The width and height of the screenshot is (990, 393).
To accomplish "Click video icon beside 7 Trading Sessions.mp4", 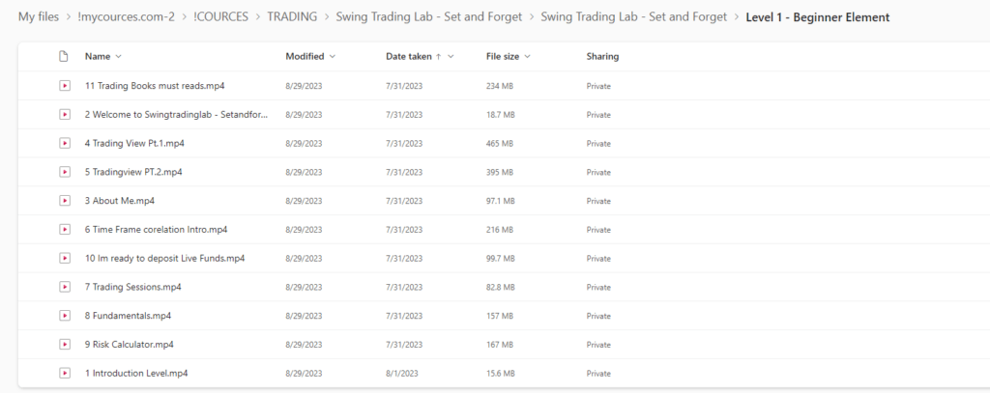I will [64, 287].
